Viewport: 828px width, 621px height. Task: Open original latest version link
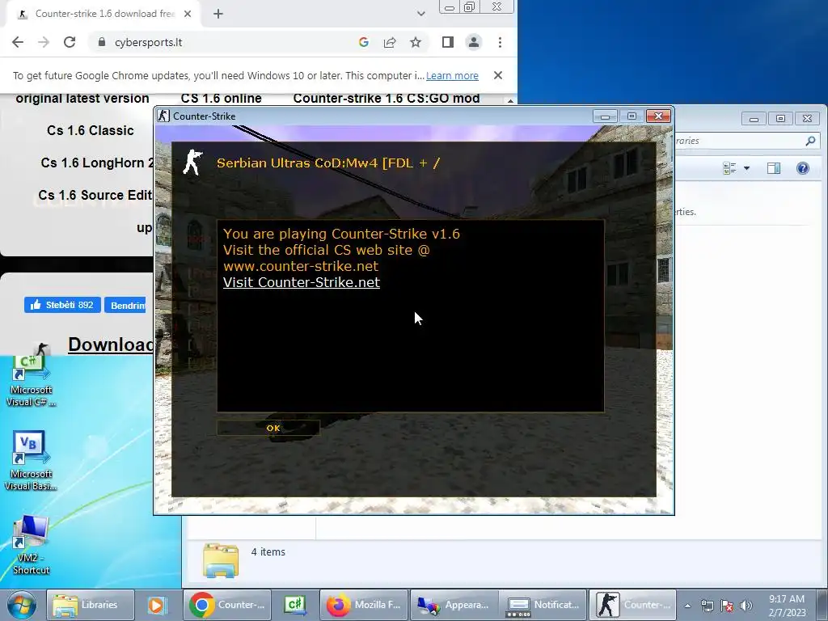(82, 98)
